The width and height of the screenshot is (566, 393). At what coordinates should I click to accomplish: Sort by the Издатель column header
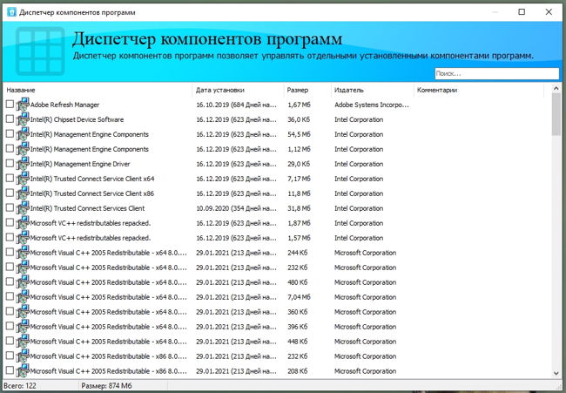coord(373,91)
